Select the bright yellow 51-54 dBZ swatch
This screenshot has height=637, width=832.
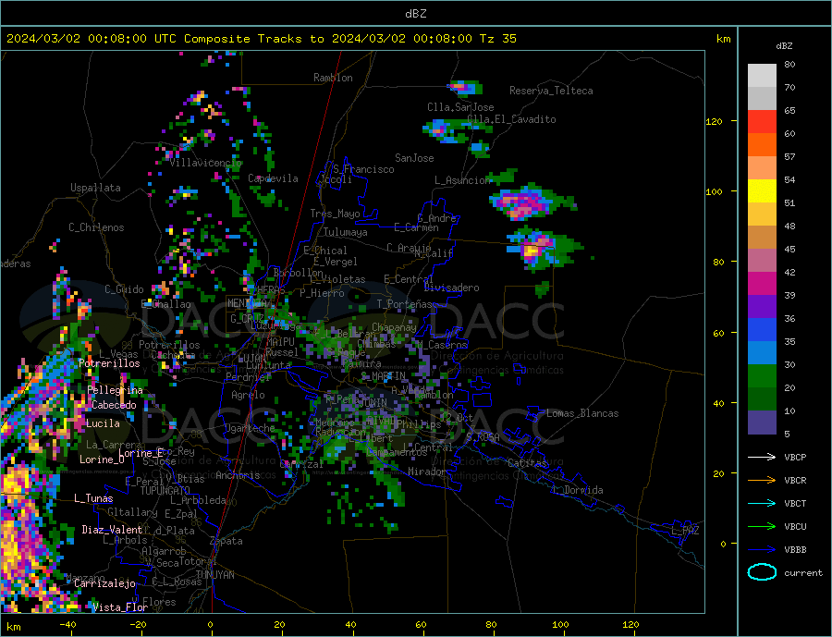click(x=762, y=191)
